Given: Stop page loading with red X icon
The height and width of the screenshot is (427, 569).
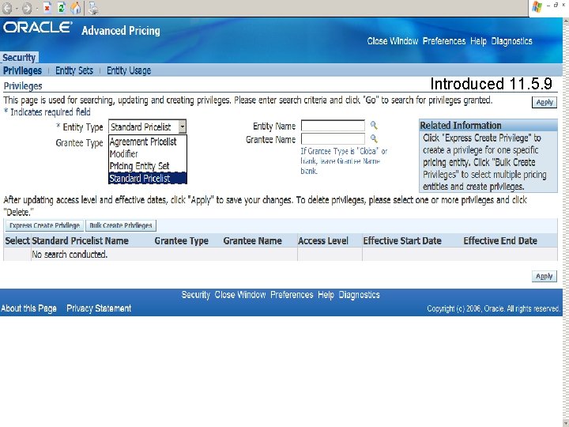Looking at the screenshot, I should pos(47,8).
